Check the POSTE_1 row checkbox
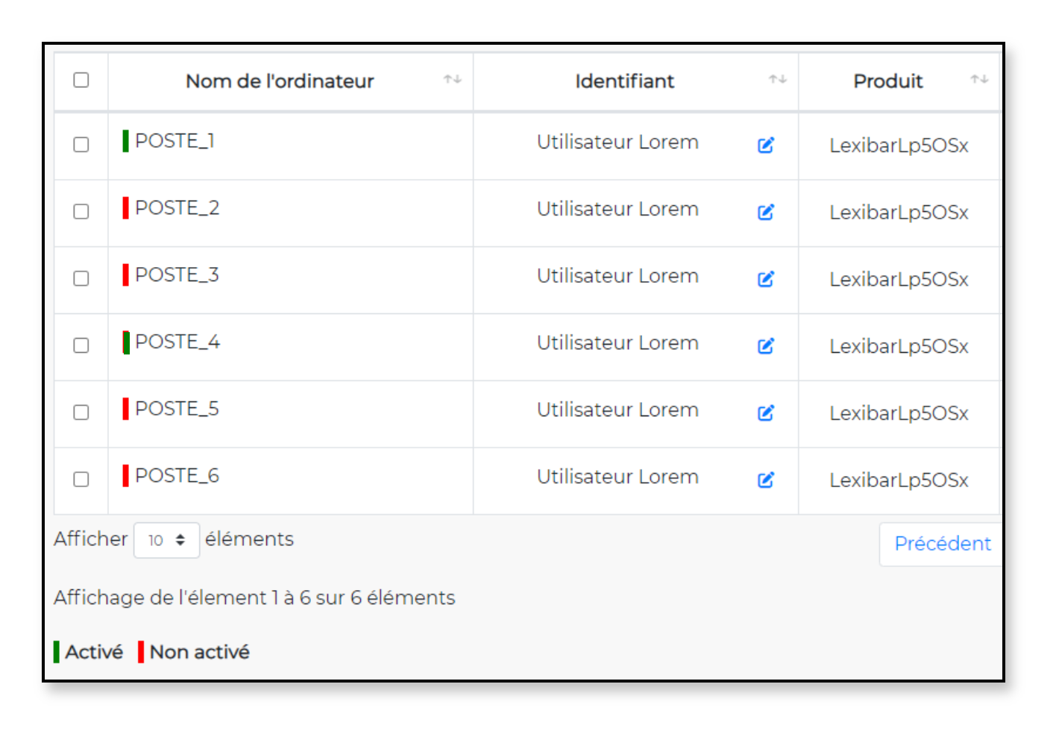Screen dimensions: 1053x734 [x=81, y=145]
